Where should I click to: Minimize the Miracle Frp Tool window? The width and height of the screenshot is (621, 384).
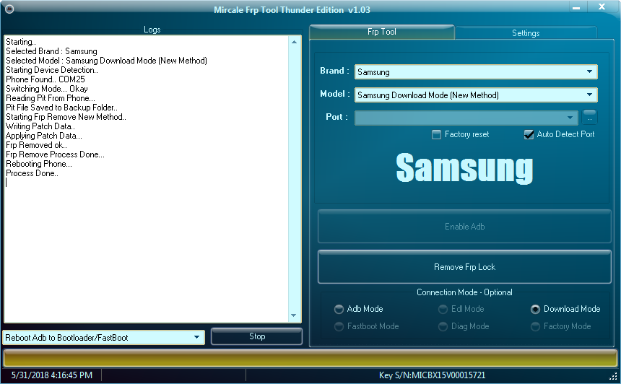pos(576,7)
